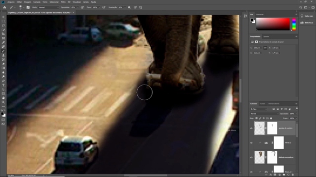Select the Eraser tool
This screenshot has height=177, width=316.
click(3, 64)
